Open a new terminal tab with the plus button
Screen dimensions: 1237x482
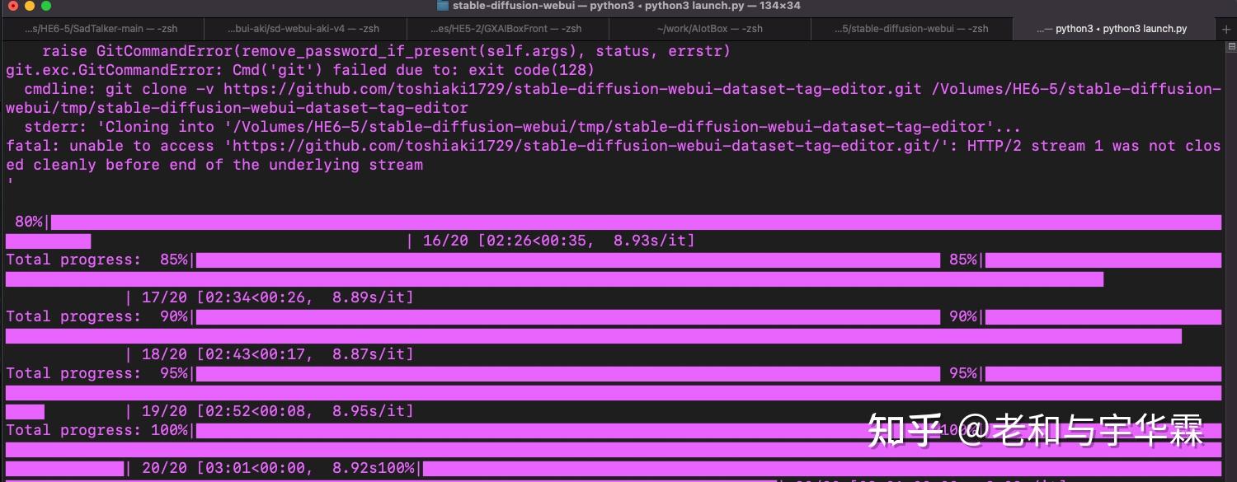pyautogui.click(x=1227, y=27)
